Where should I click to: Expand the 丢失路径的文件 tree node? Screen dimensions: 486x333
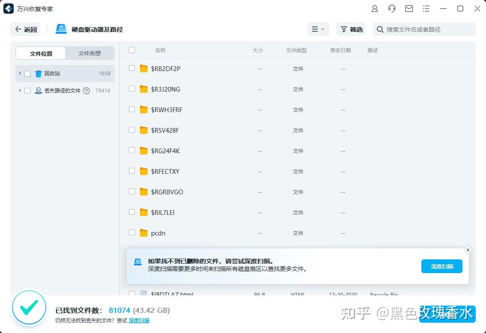pyautogui.click(x=20, y=90)
